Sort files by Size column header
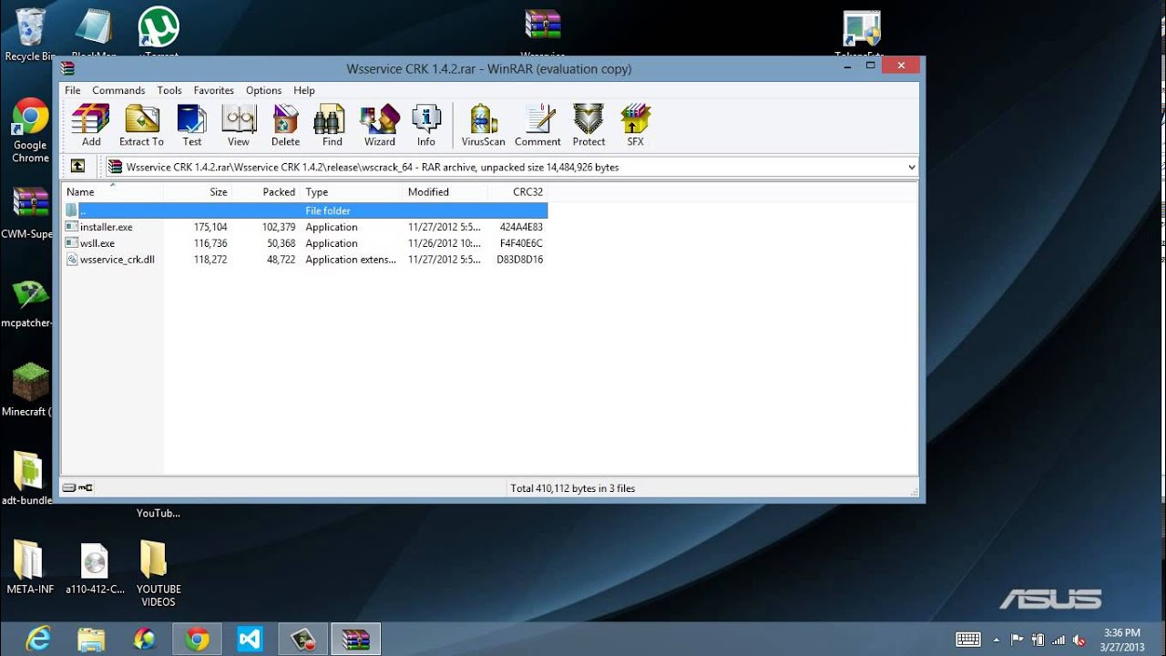Screen dimensions: 1166x656 (x=218, y=192)
